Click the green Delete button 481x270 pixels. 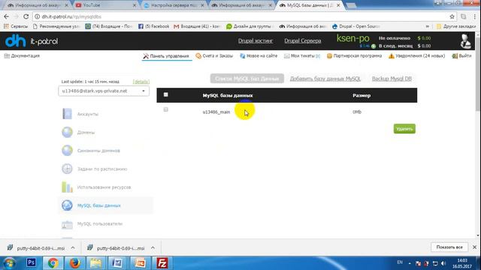404,129
